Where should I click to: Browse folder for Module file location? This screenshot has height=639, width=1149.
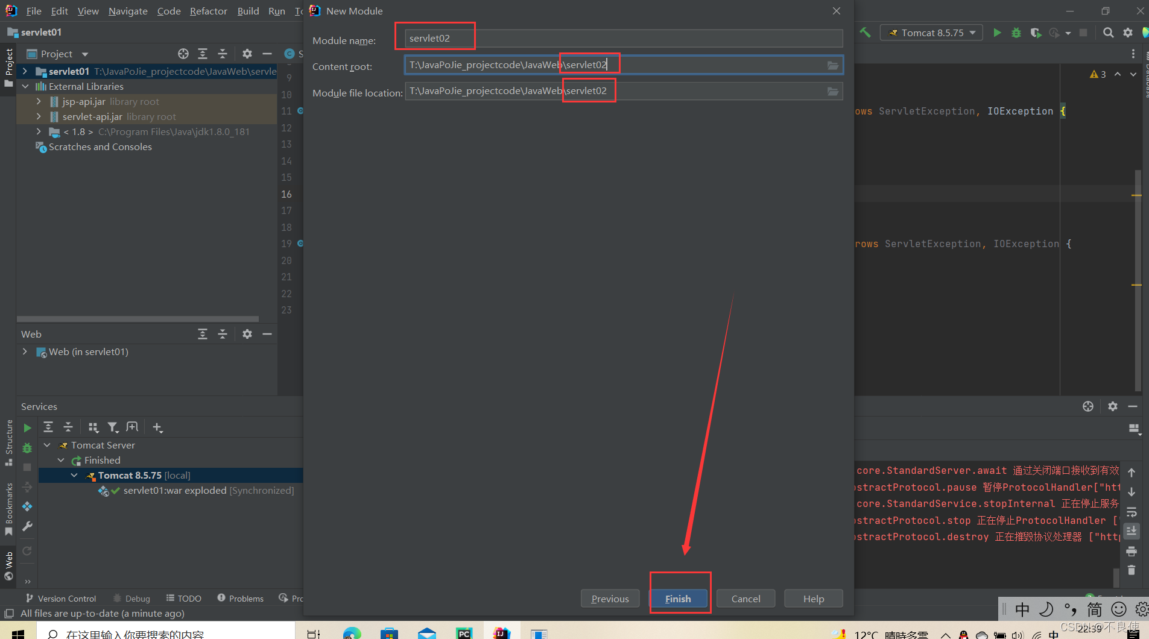pos(833,91)
